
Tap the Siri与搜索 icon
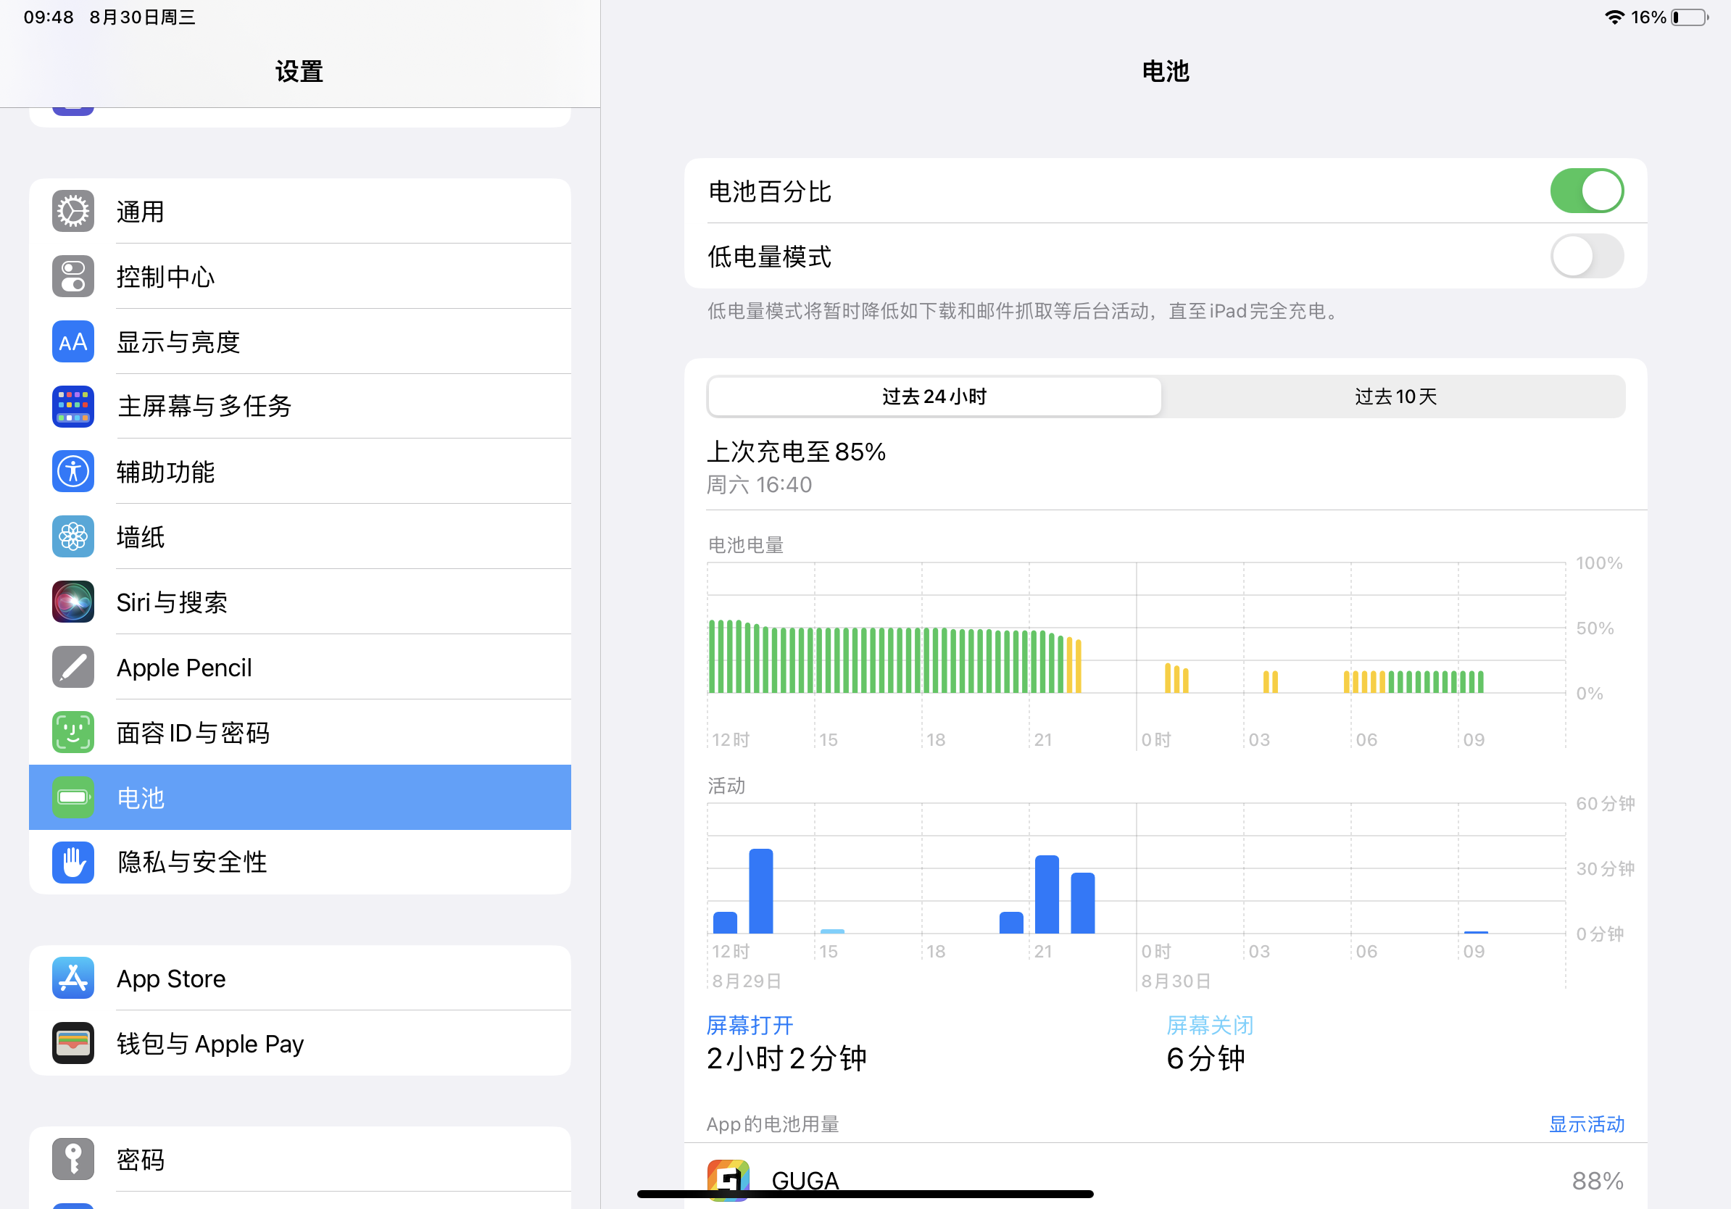(x=73, y=602)
